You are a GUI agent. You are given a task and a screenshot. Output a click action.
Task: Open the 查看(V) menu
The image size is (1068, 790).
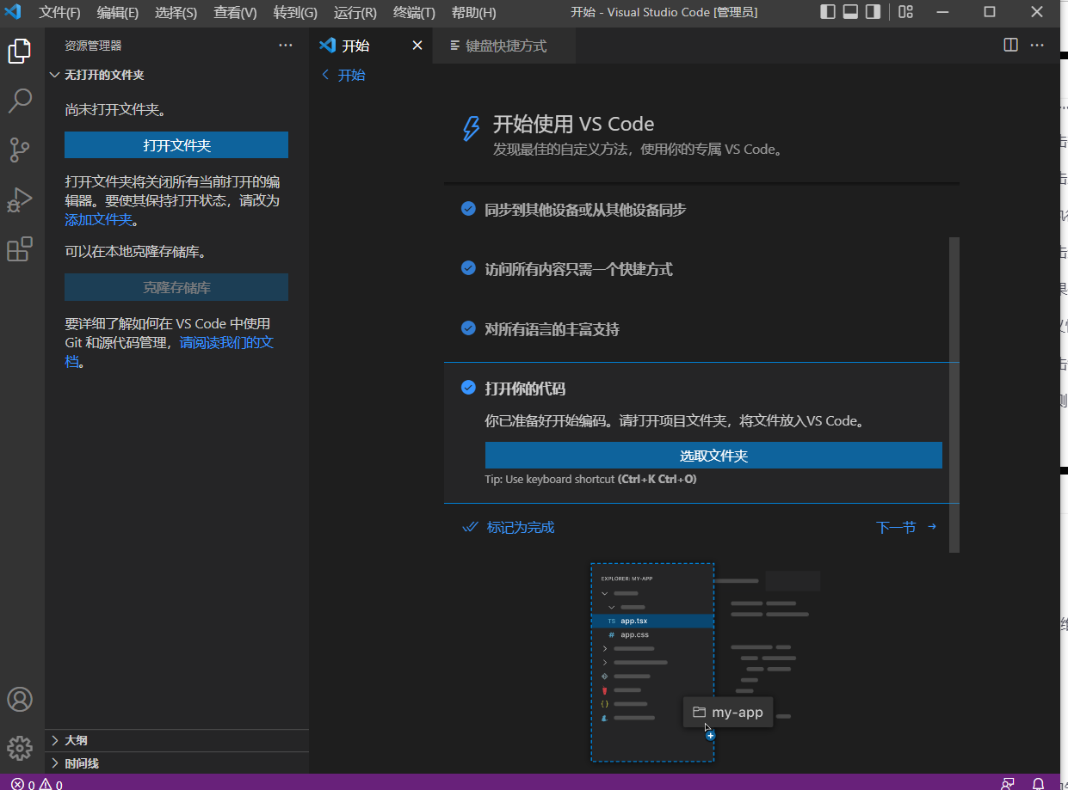pyautogui.click(x=235, y=13)
